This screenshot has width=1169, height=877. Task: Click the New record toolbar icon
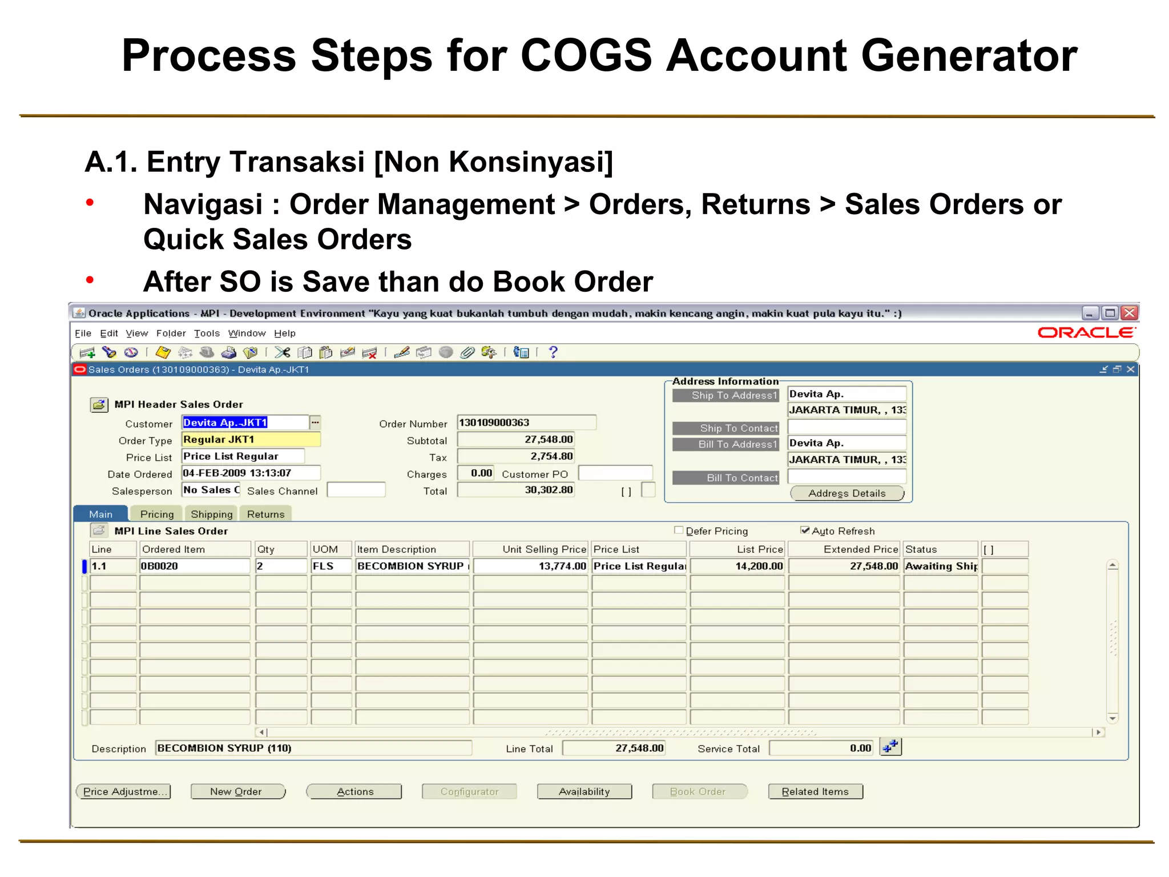click(87, 353)
